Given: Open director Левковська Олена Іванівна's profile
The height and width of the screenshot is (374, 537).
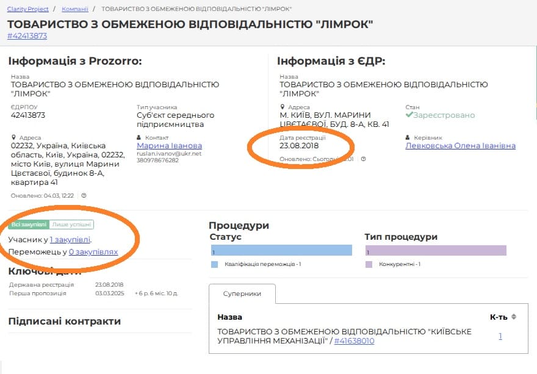Looking at the screenshot, I should tap(460, 146).
